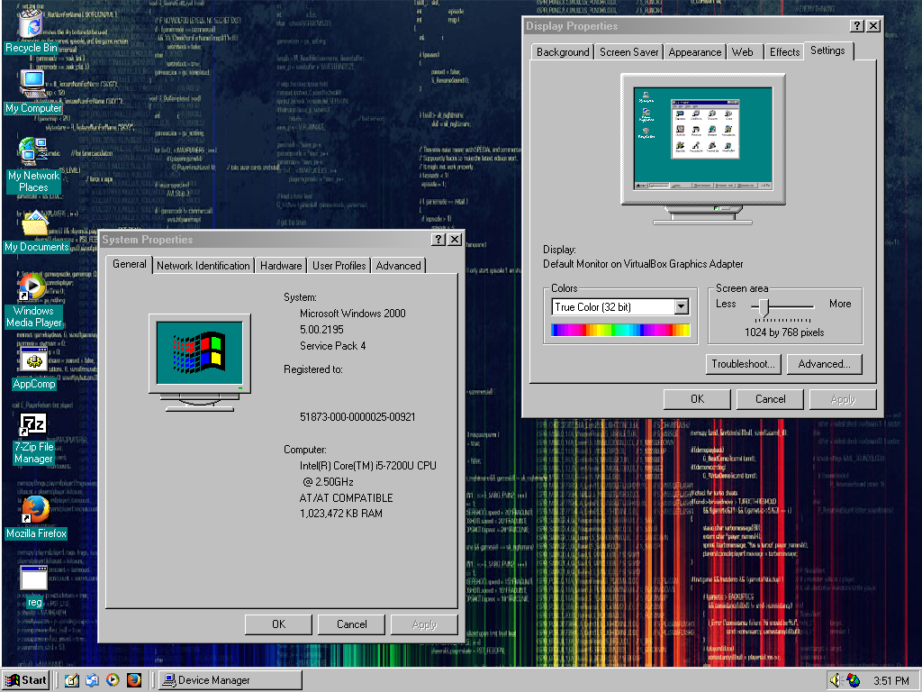Image resolution: width=922 pixels, height=692 pixels.
Task: Open the Recycle Bin desktop icon
Action: 30,25
